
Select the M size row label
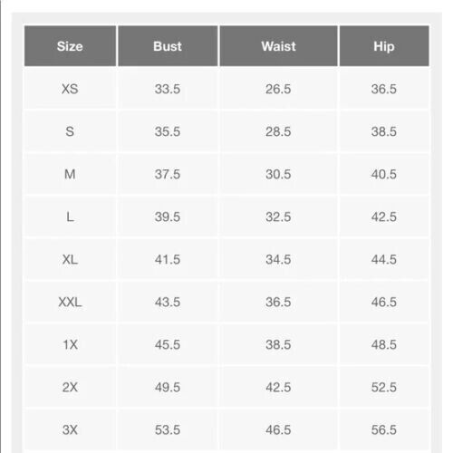click(x=70, y=174)
